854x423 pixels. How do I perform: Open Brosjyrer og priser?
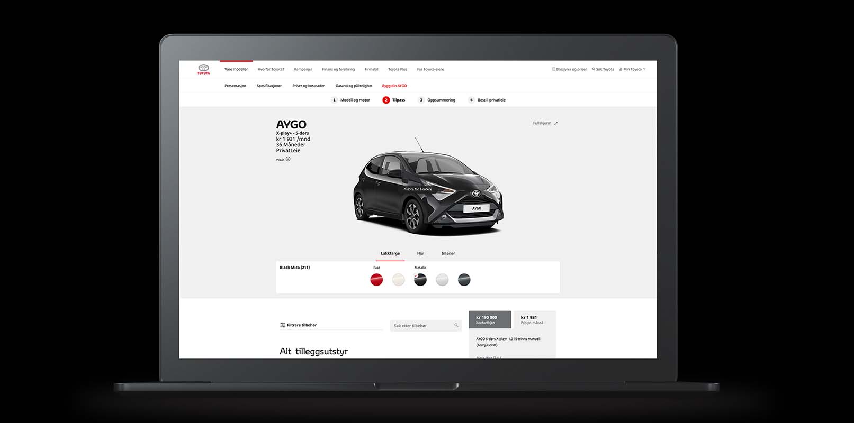click(570, 69)
